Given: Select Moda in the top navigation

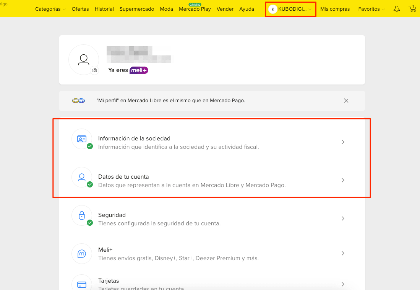Looking at the screenshot, I should tap(166, 9).
